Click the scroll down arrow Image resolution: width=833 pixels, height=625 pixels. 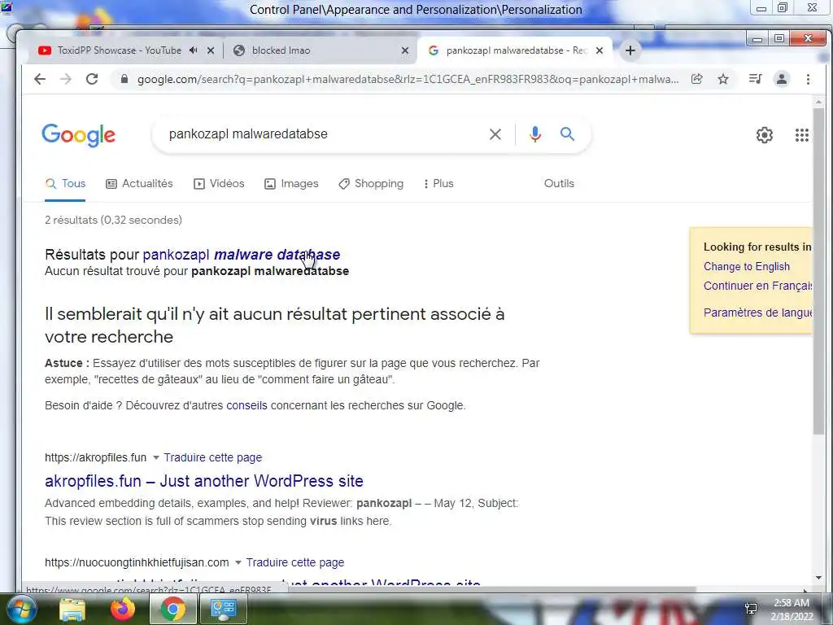click(x=818, y=579)
